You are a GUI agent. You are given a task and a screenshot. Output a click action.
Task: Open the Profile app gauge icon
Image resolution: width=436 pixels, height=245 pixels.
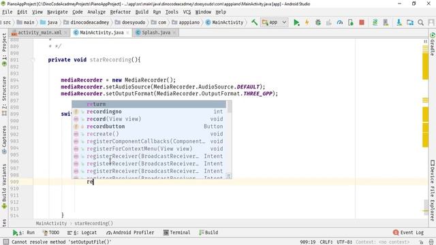pos(339,22)
